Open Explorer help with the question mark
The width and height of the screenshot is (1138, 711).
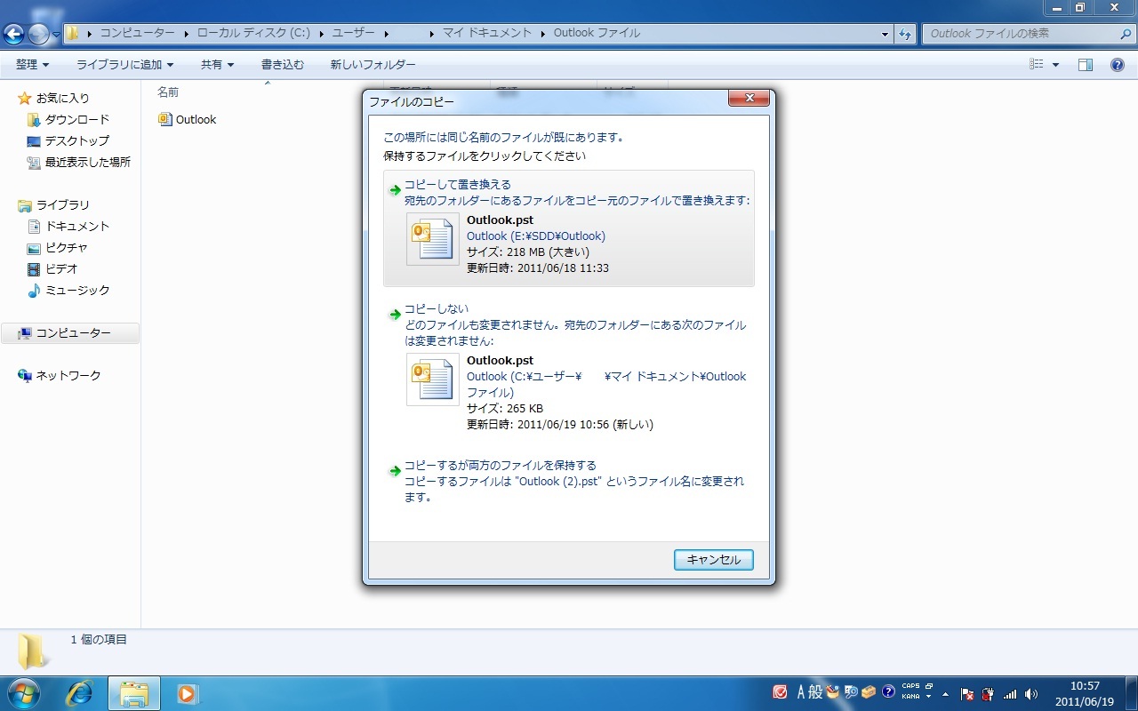1118,65
